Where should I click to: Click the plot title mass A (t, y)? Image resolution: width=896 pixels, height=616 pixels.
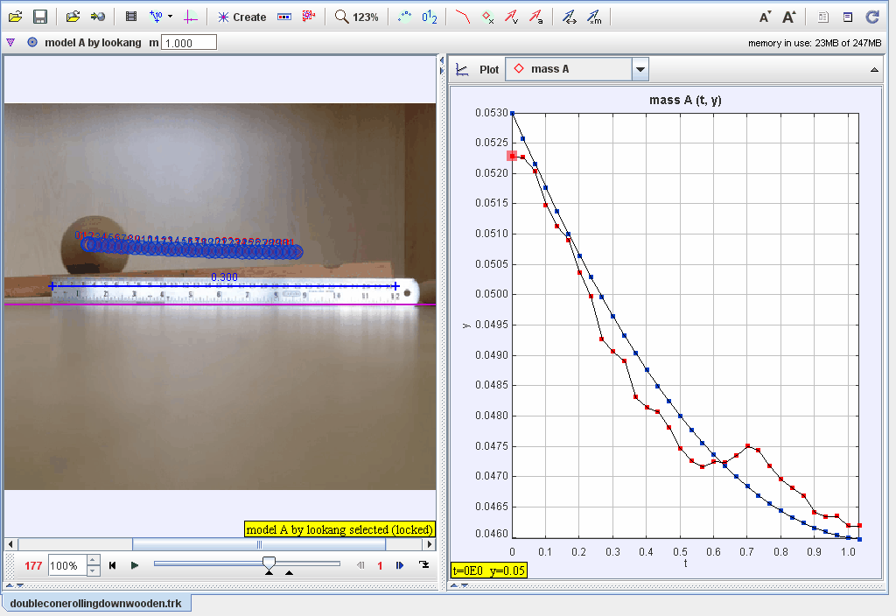pos(685,100)
